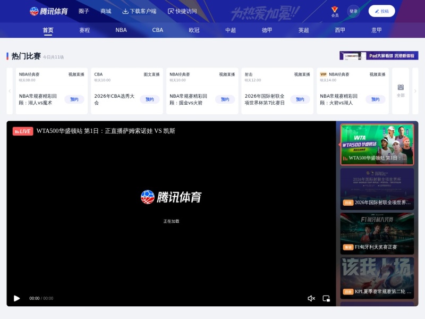Click the 今日共11场 count text
The width and height of the screenshot is (425, 319).
click(54, 57)
